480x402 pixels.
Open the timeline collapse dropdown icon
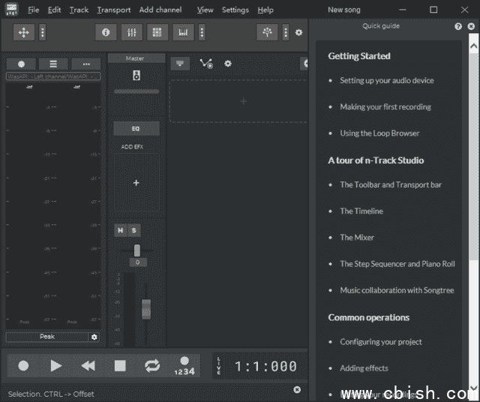tap(180, 64)
